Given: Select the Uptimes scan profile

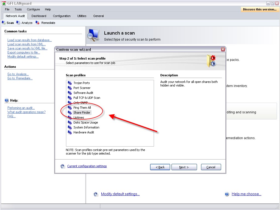Looking at the screenshot, I should (79, 117).
